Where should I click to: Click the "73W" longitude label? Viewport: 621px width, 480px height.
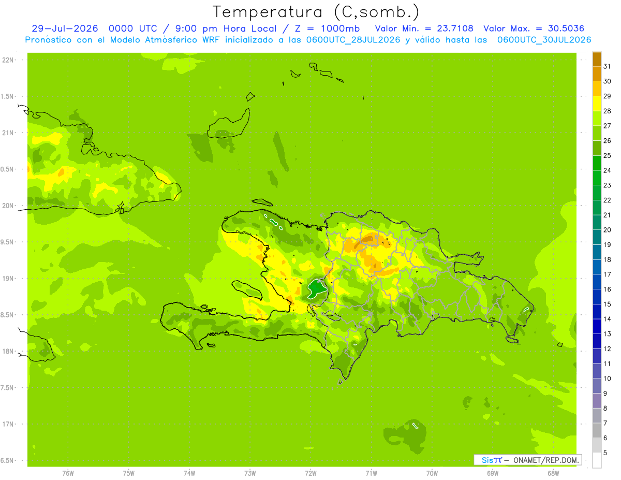click(x=250, y=473)
